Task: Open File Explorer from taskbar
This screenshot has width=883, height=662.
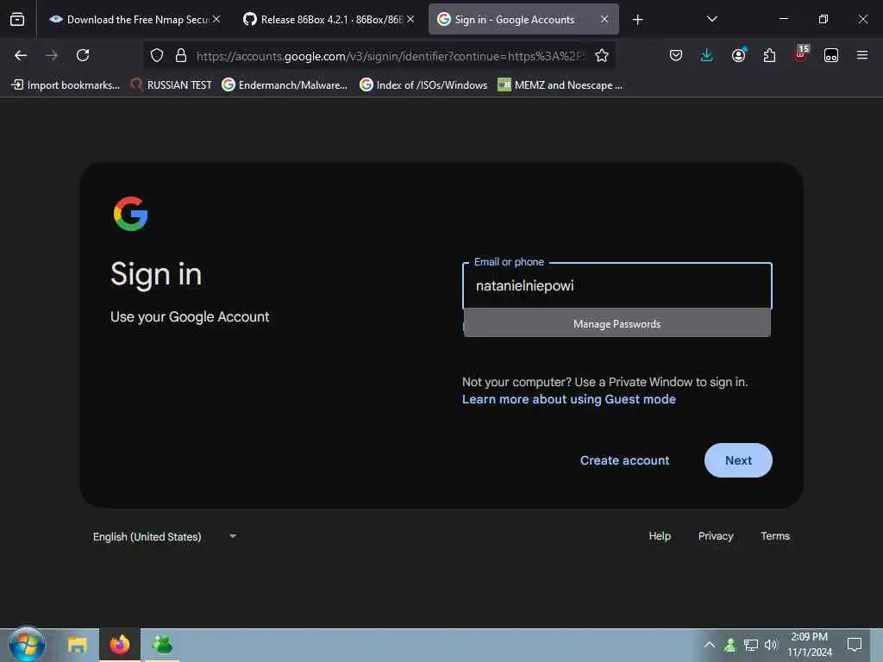Action: pyautogui.click(x=77, y=645)
